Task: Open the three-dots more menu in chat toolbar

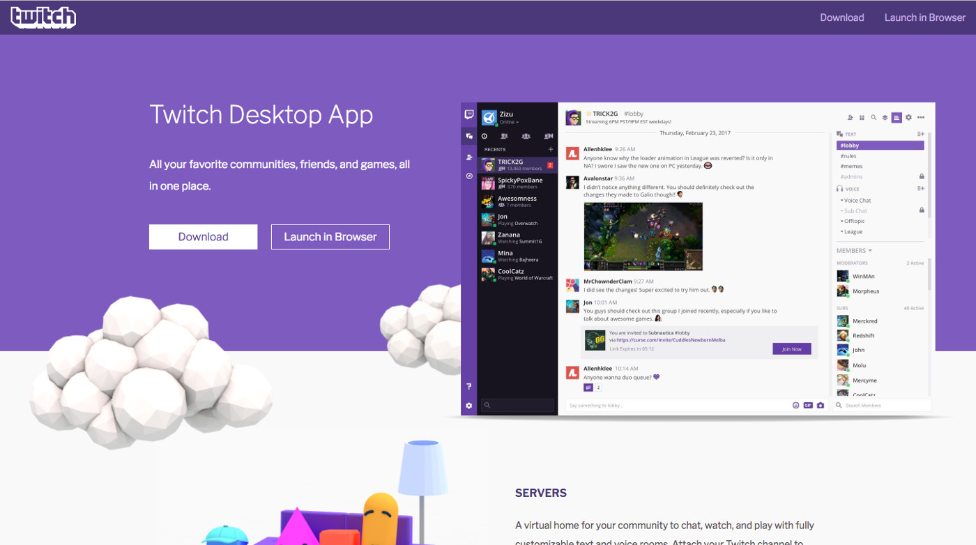Action: 921,118
